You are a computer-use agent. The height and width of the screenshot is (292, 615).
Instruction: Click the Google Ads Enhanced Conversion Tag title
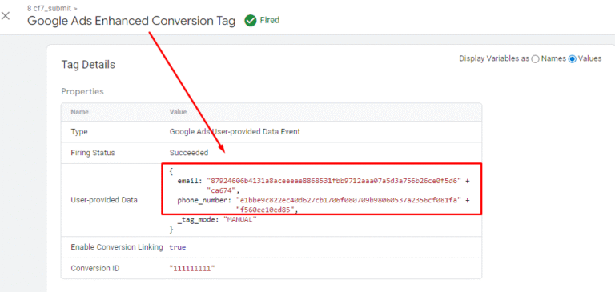click(131, 21)
